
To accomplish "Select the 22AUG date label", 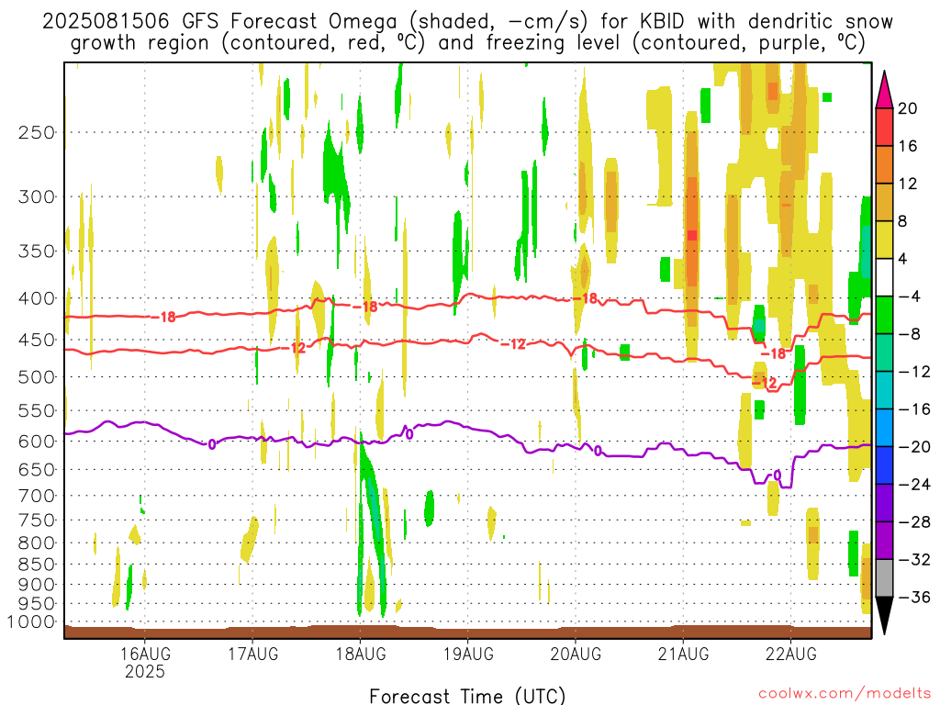I will 790,654.
